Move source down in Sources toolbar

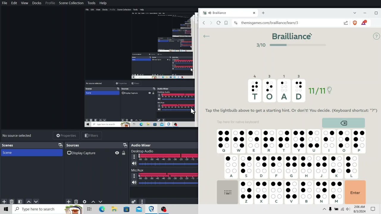point(100,202)
